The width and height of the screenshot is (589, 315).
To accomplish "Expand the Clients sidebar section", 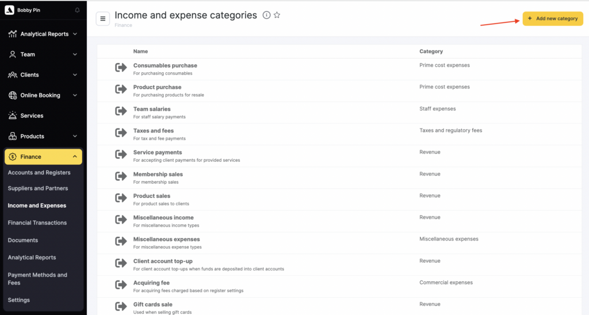I will tap(75, 75).
